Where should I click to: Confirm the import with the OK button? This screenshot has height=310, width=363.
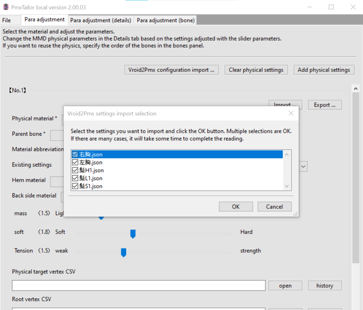236,206
